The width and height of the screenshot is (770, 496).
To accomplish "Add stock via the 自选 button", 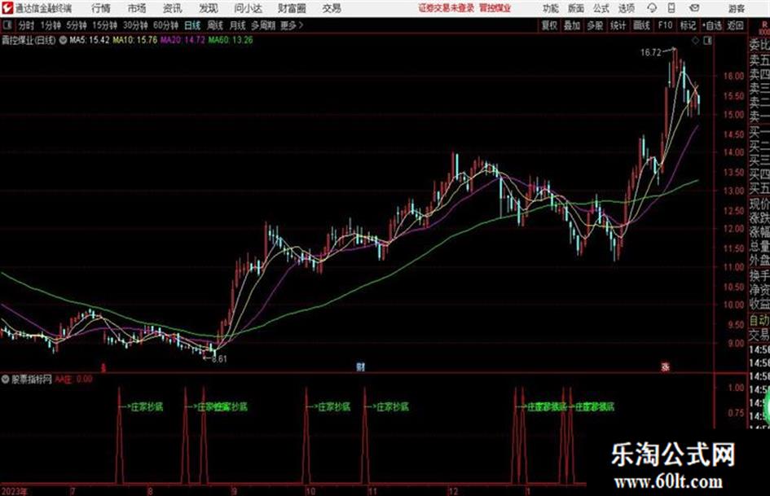I will tap(712, 25).
